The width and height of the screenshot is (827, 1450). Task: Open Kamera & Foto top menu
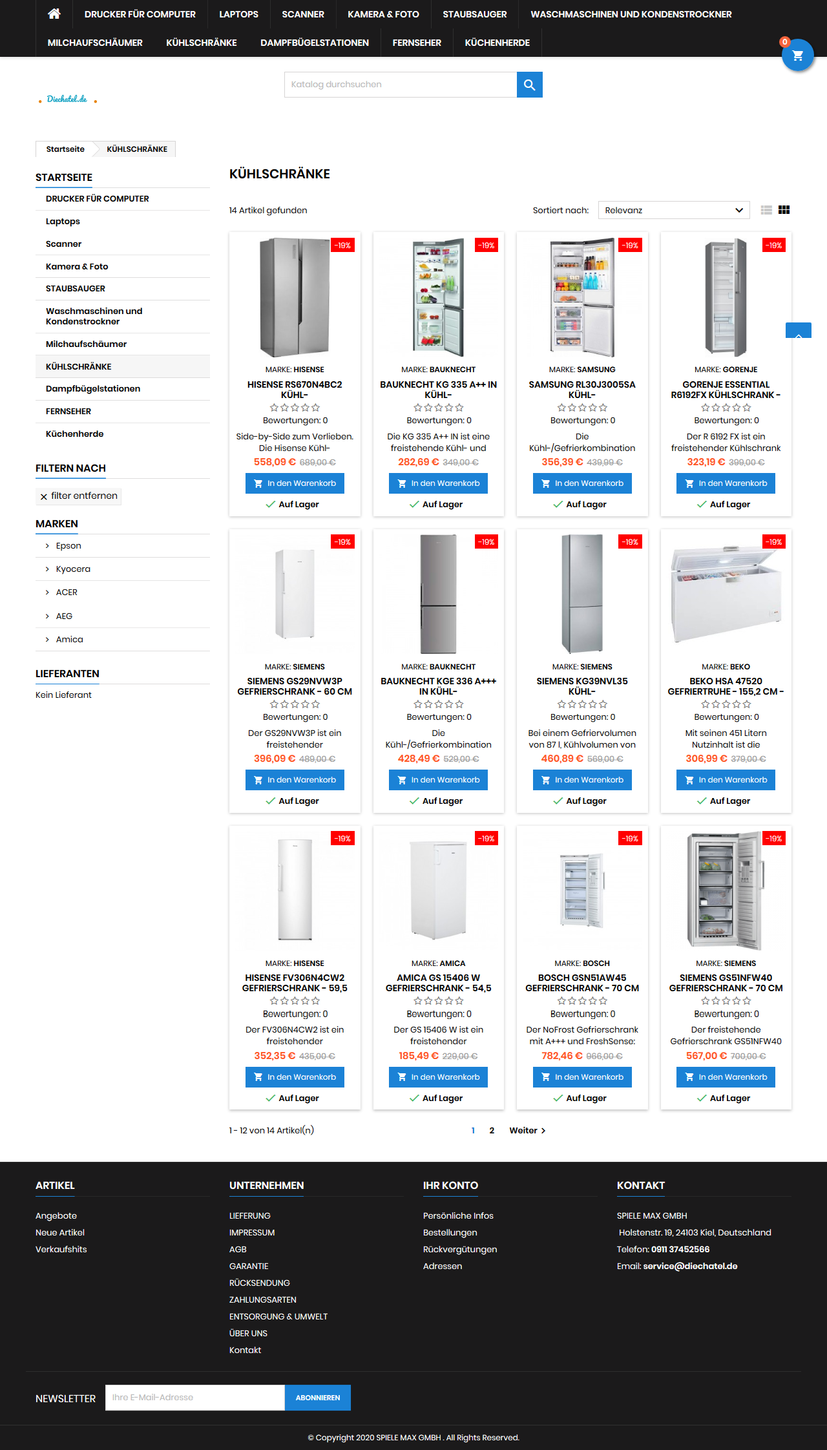[383, 14]
